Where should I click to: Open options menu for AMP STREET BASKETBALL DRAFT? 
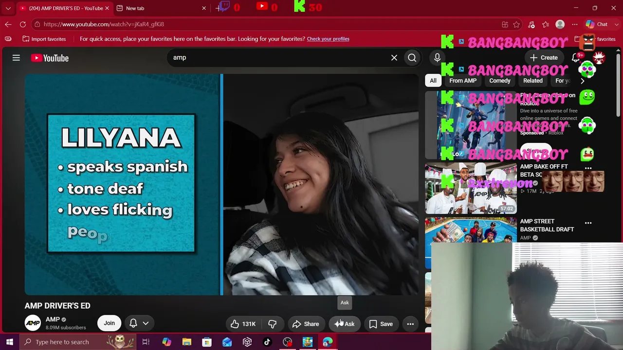click(588, 223)
